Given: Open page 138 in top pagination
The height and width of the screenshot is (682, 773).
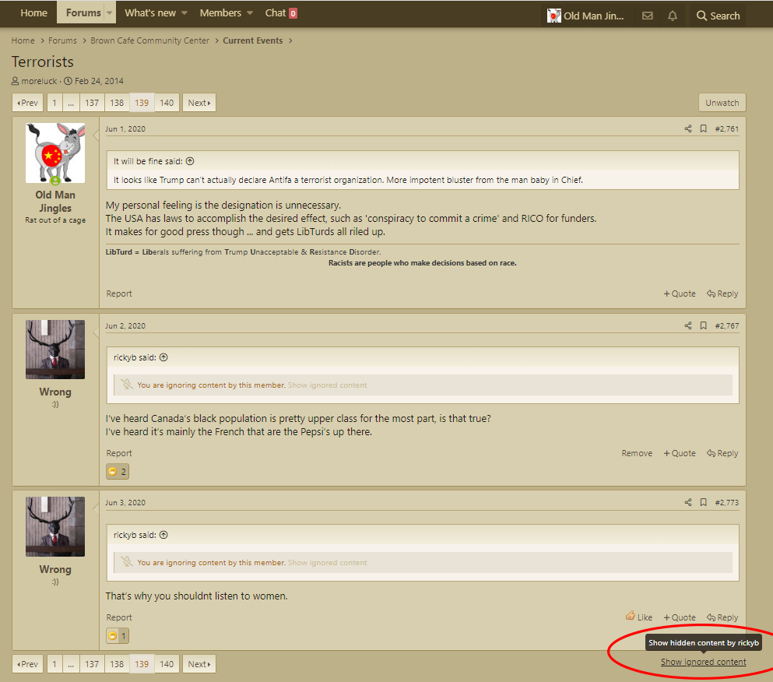Looking at the screenshot, I should click(117, 103).
